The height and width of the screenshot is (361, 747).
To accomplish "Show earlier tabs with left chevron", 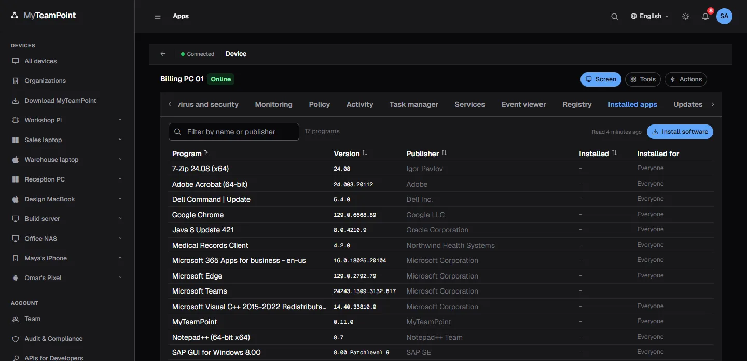I will pos(170,104).
